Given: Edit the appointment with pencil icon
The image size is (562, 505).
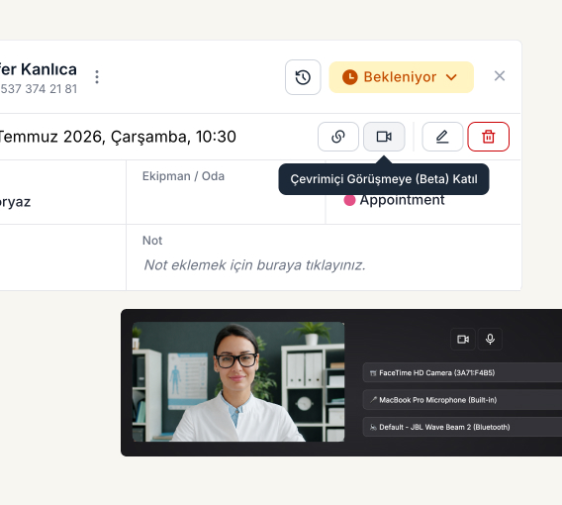Looking at the screenshot, I should [x=442, y=137].
